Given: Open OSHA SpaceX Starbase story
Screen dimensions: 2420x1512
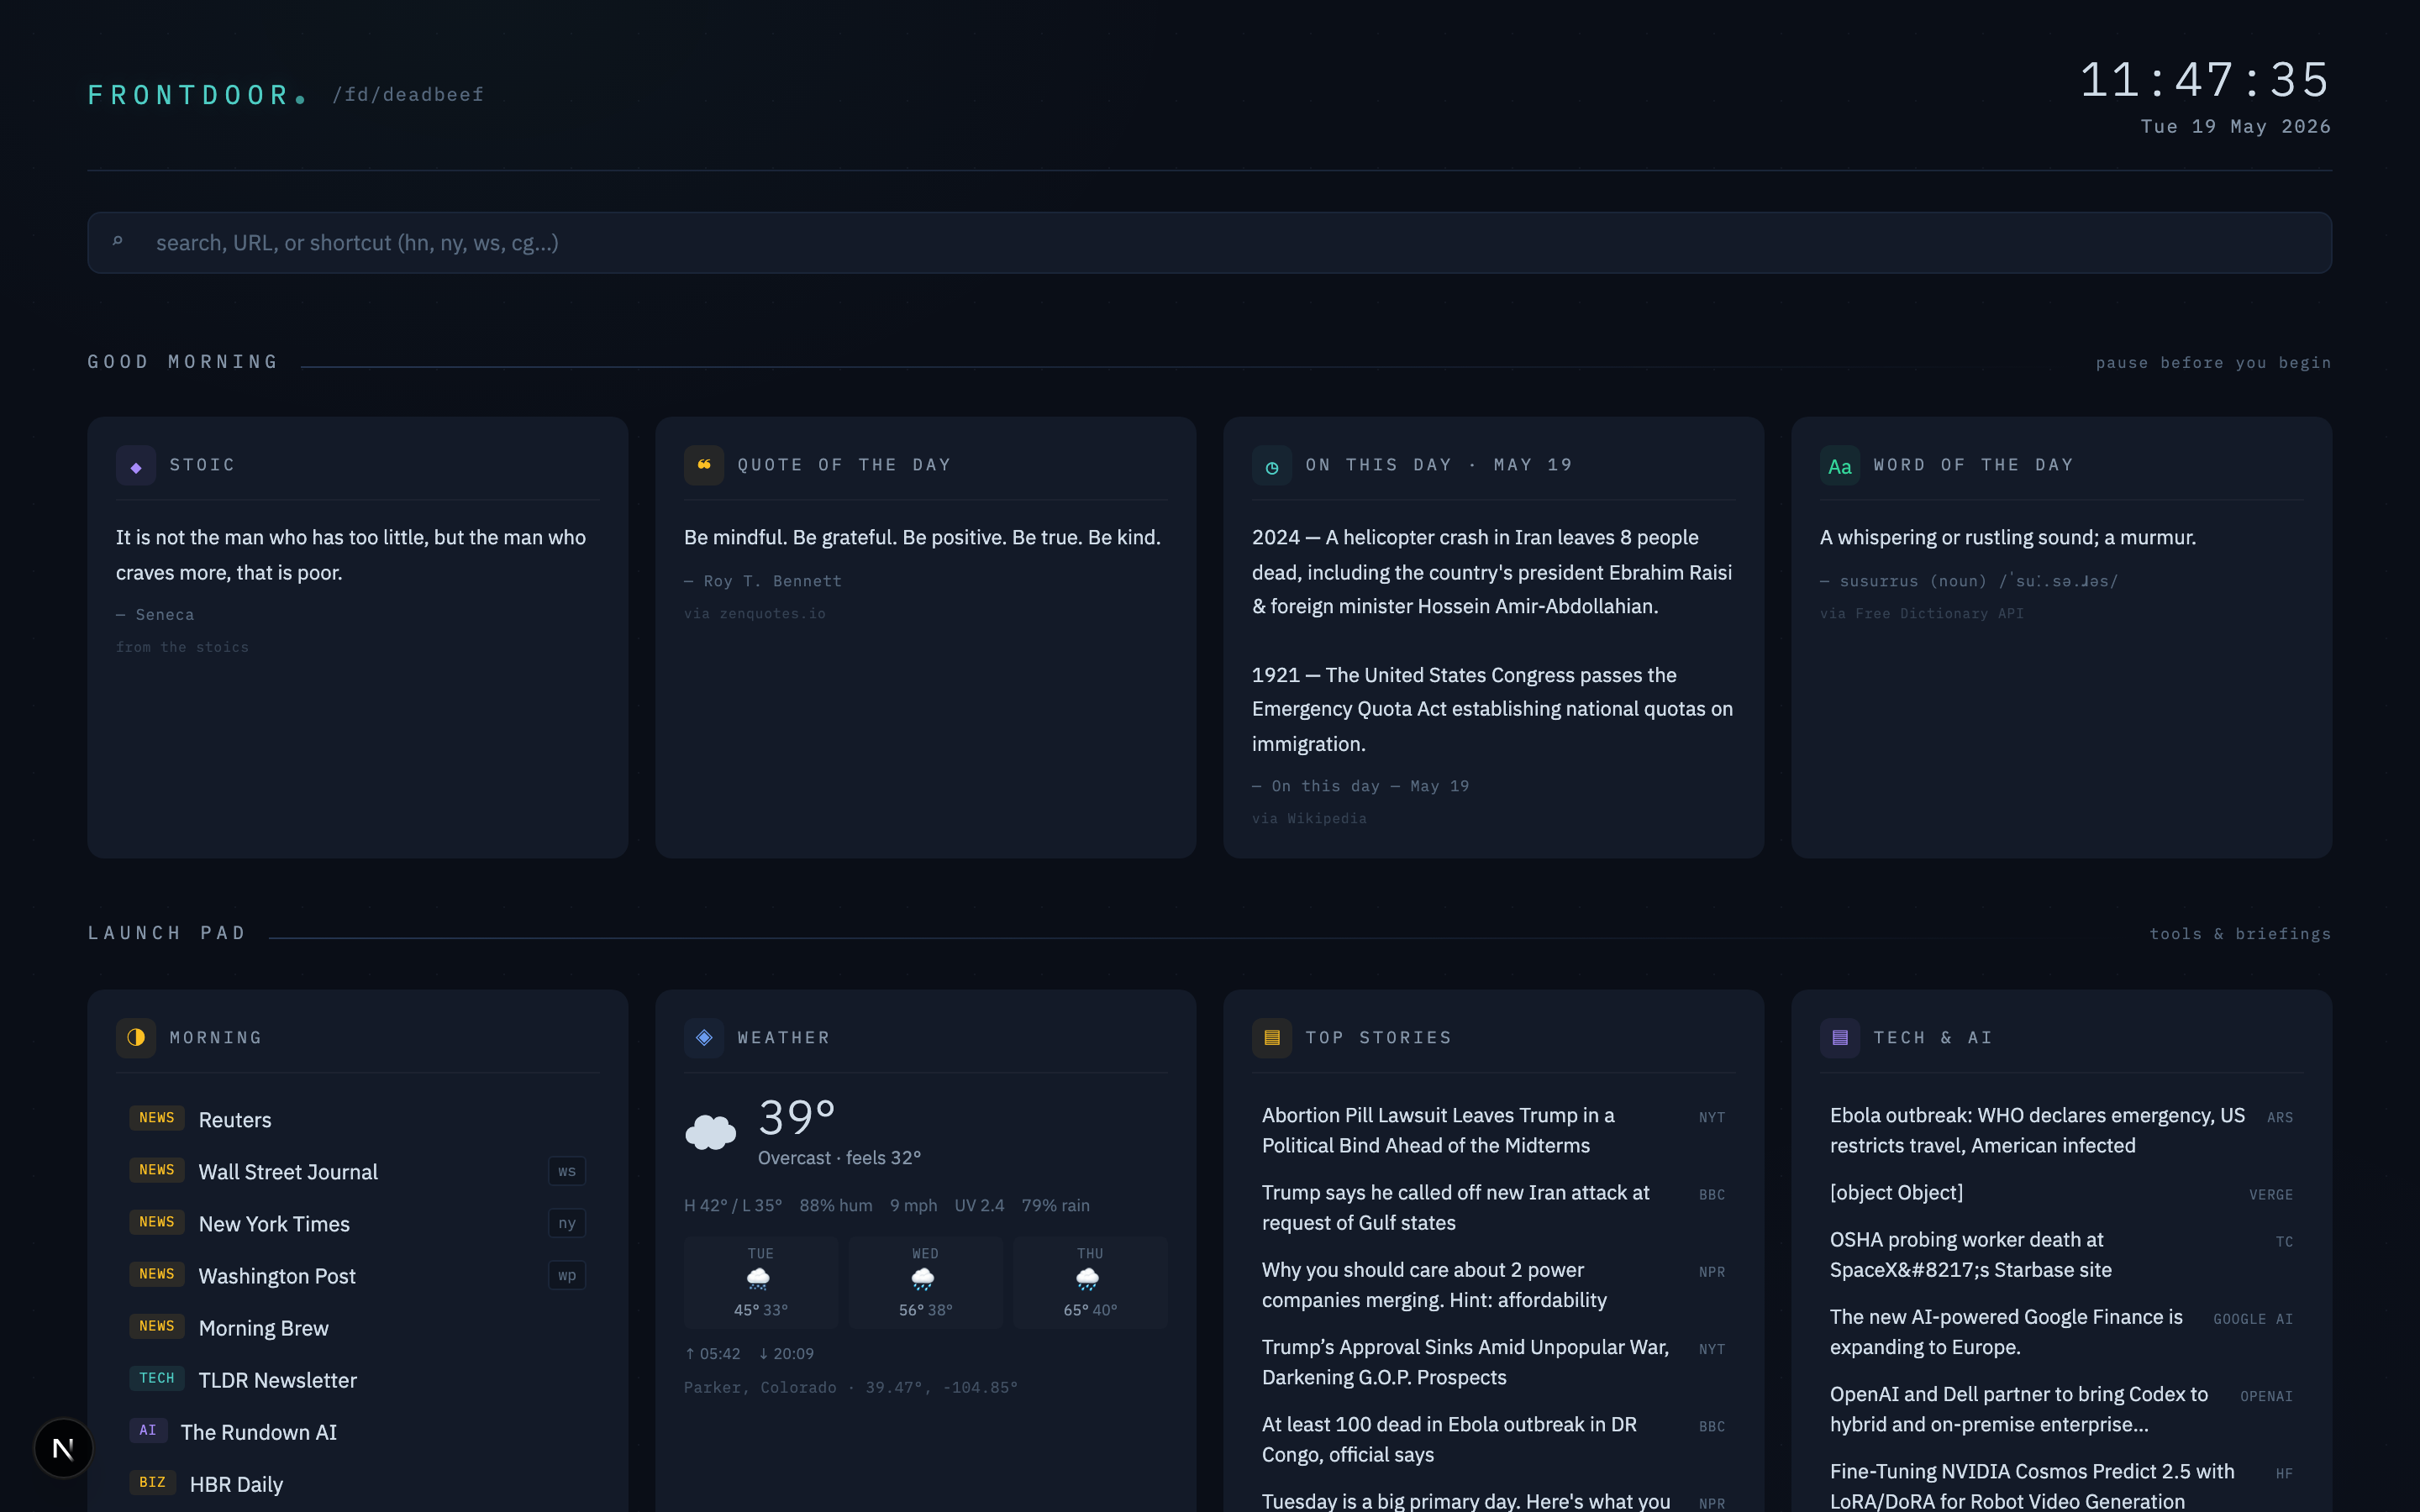Looking at the screenshot, I should pyautogui.click(x=2061, y=1255).
